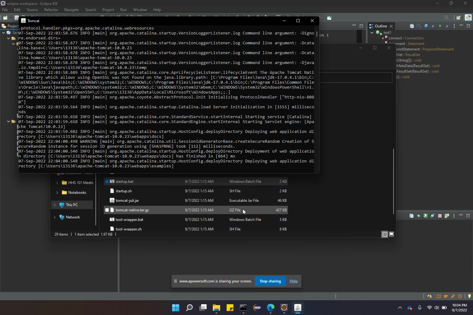Uncheck the startup.bat file checkbox
The height and width of the screenshot is (315, 473).
click(107, 181)
